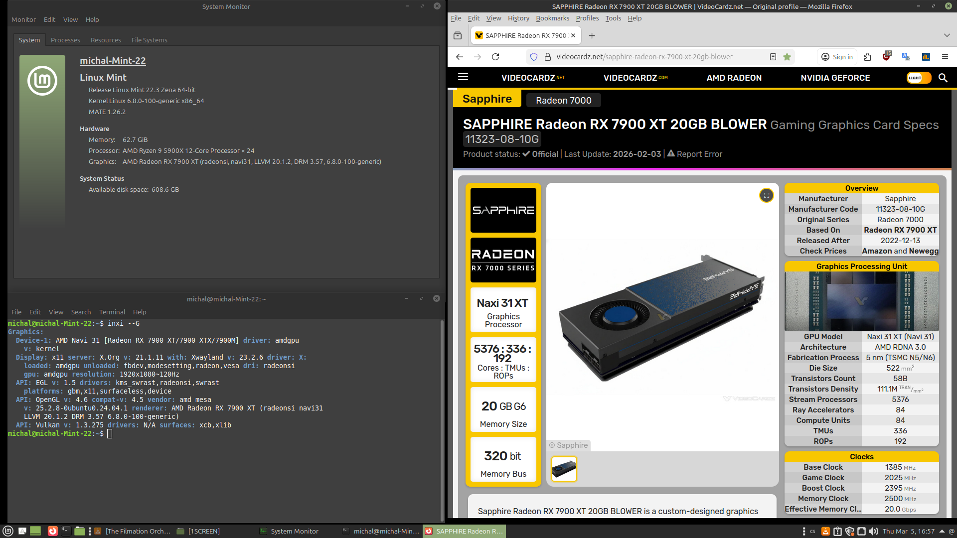Click the Sign in button
The height and width of the screenshot is (538, 957).
[x=837, y=57]
